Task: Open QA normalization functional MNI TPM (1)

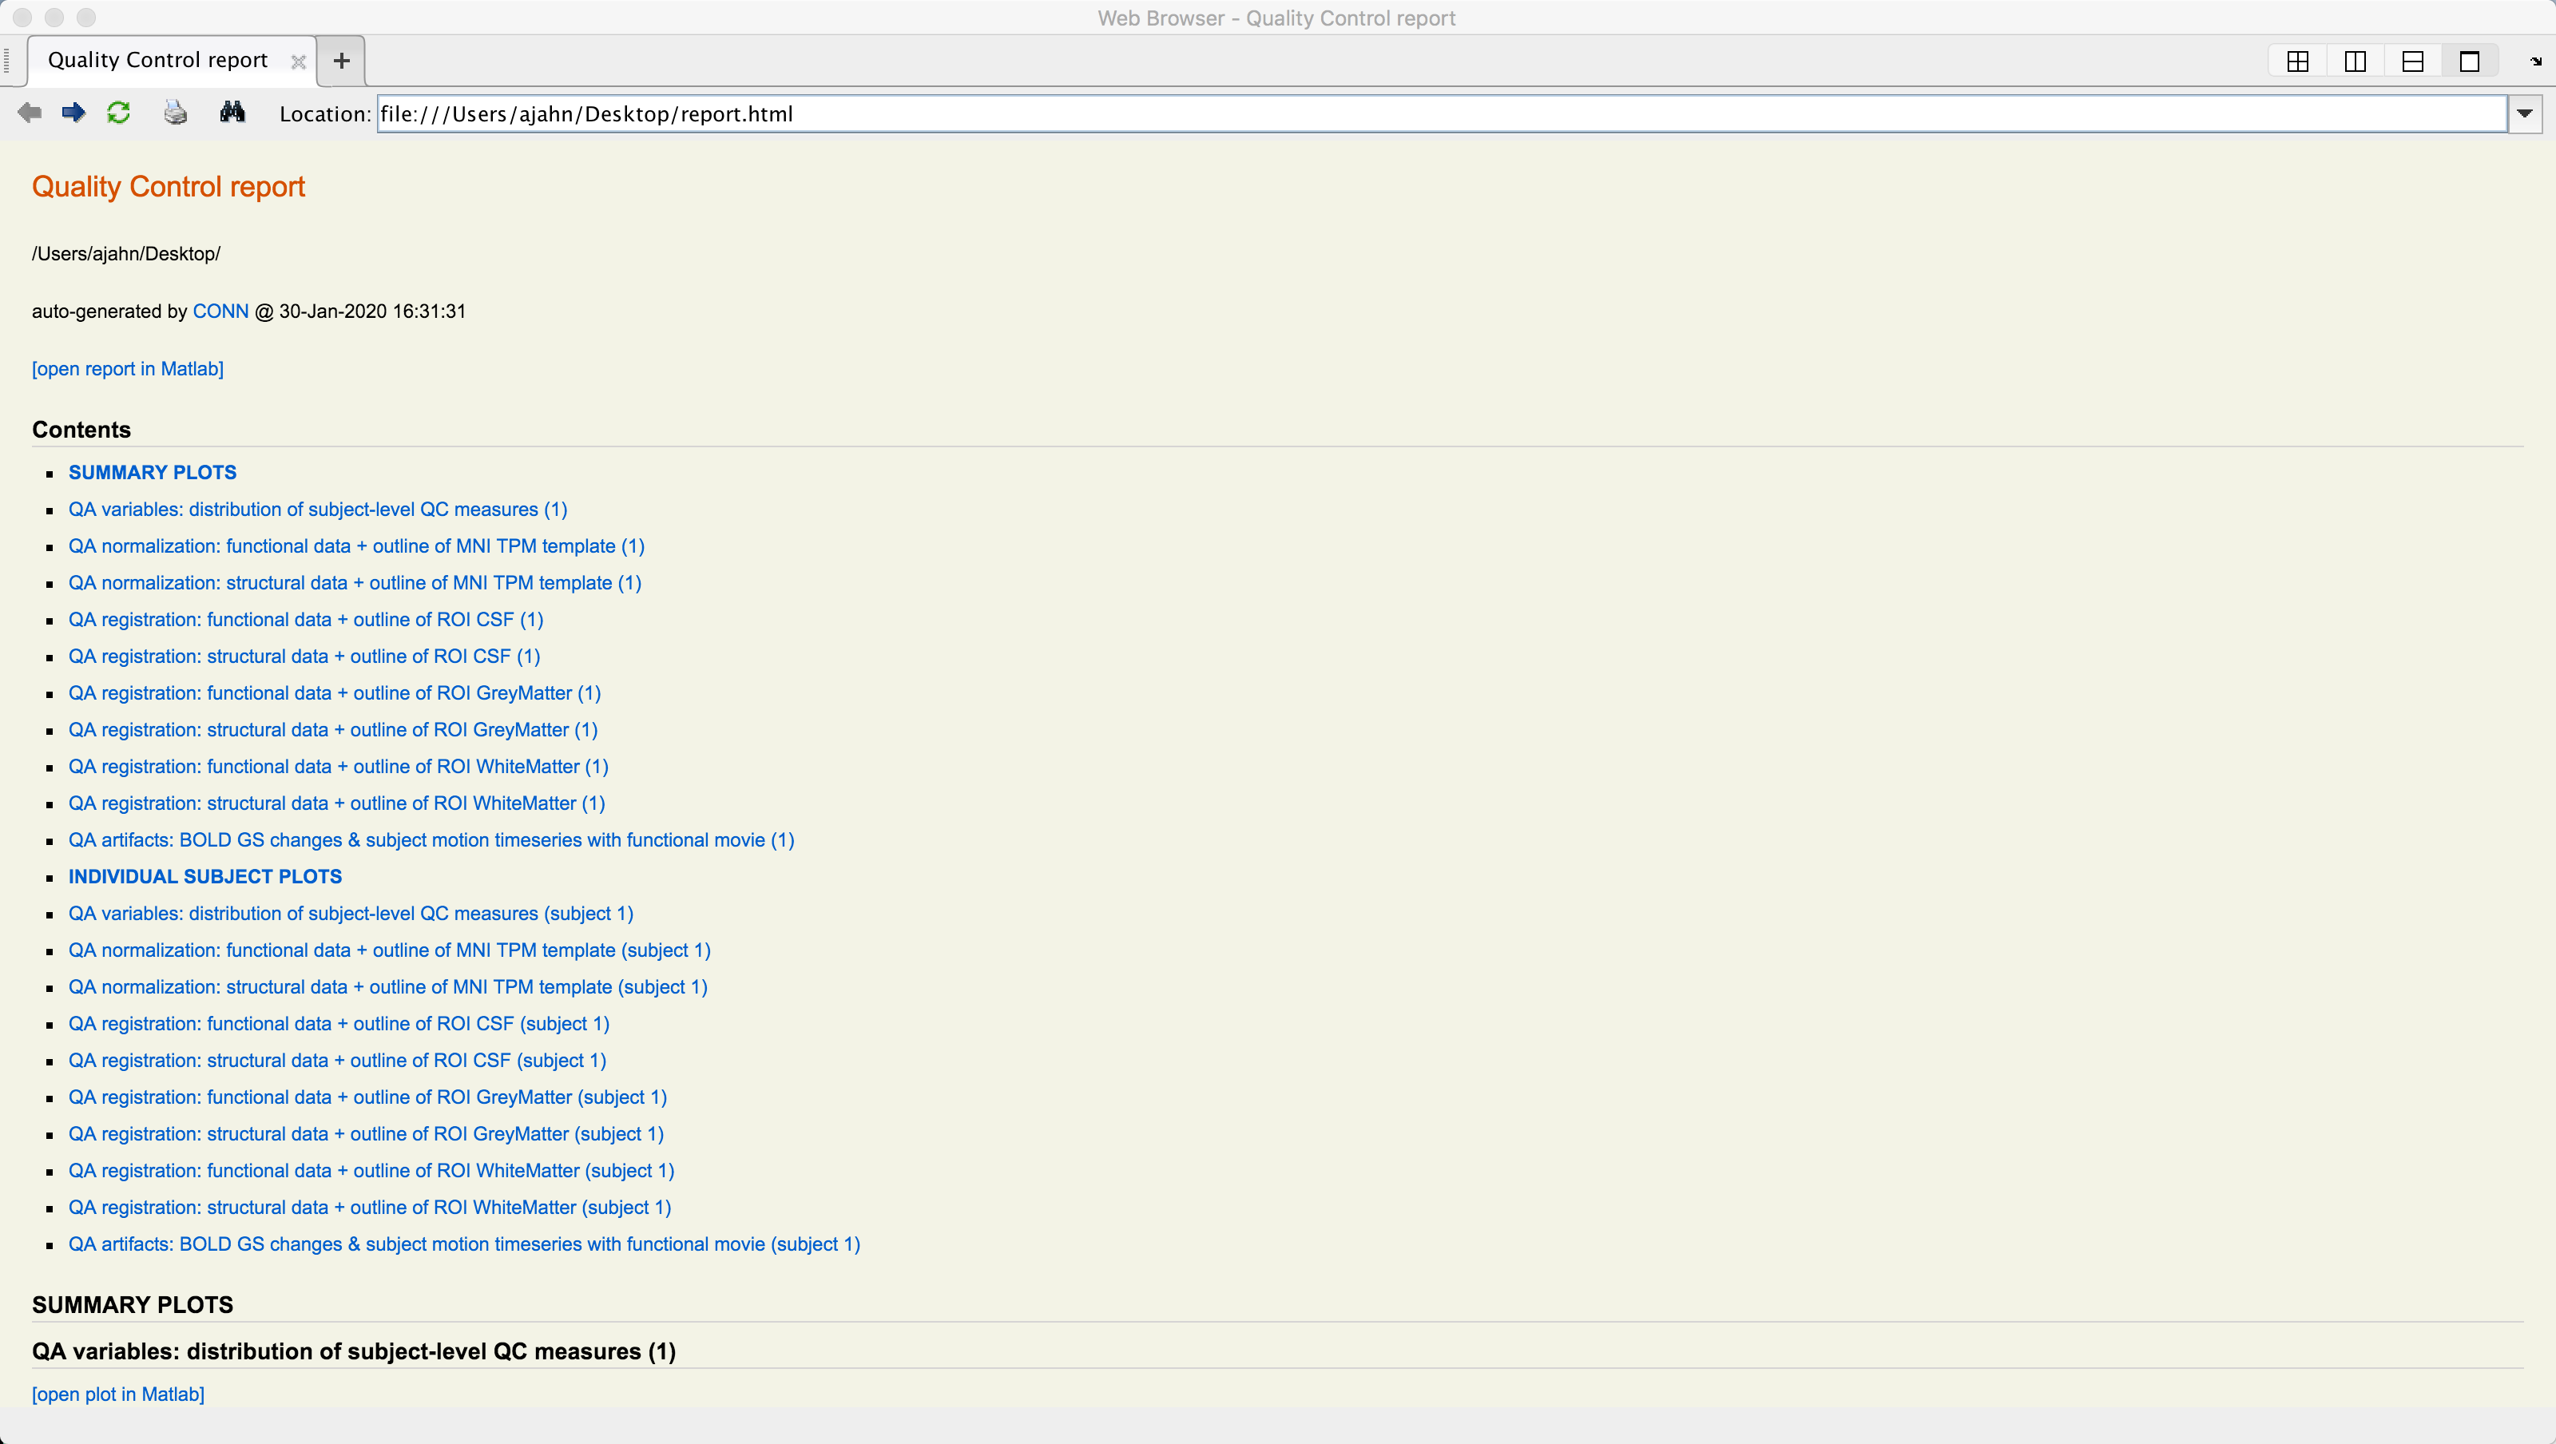Action: [x=356, y=545]
